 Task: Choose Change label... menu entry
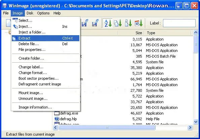click(45, 67)
